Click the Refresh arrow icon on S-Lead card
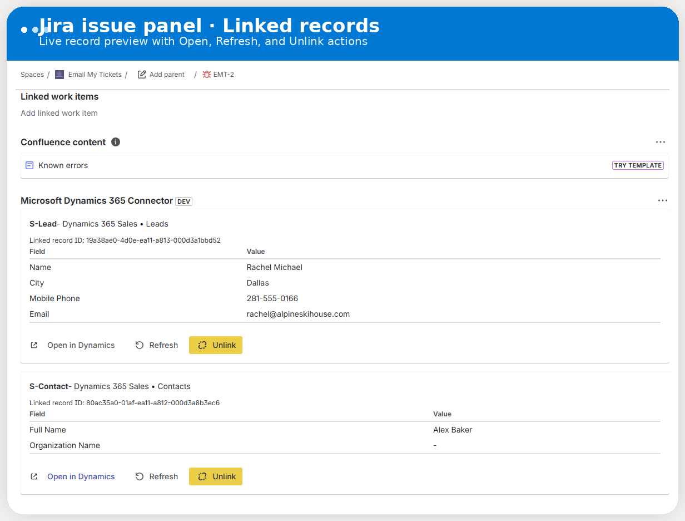Viewport: 685px width, 521px height. [x=139, y=345]
